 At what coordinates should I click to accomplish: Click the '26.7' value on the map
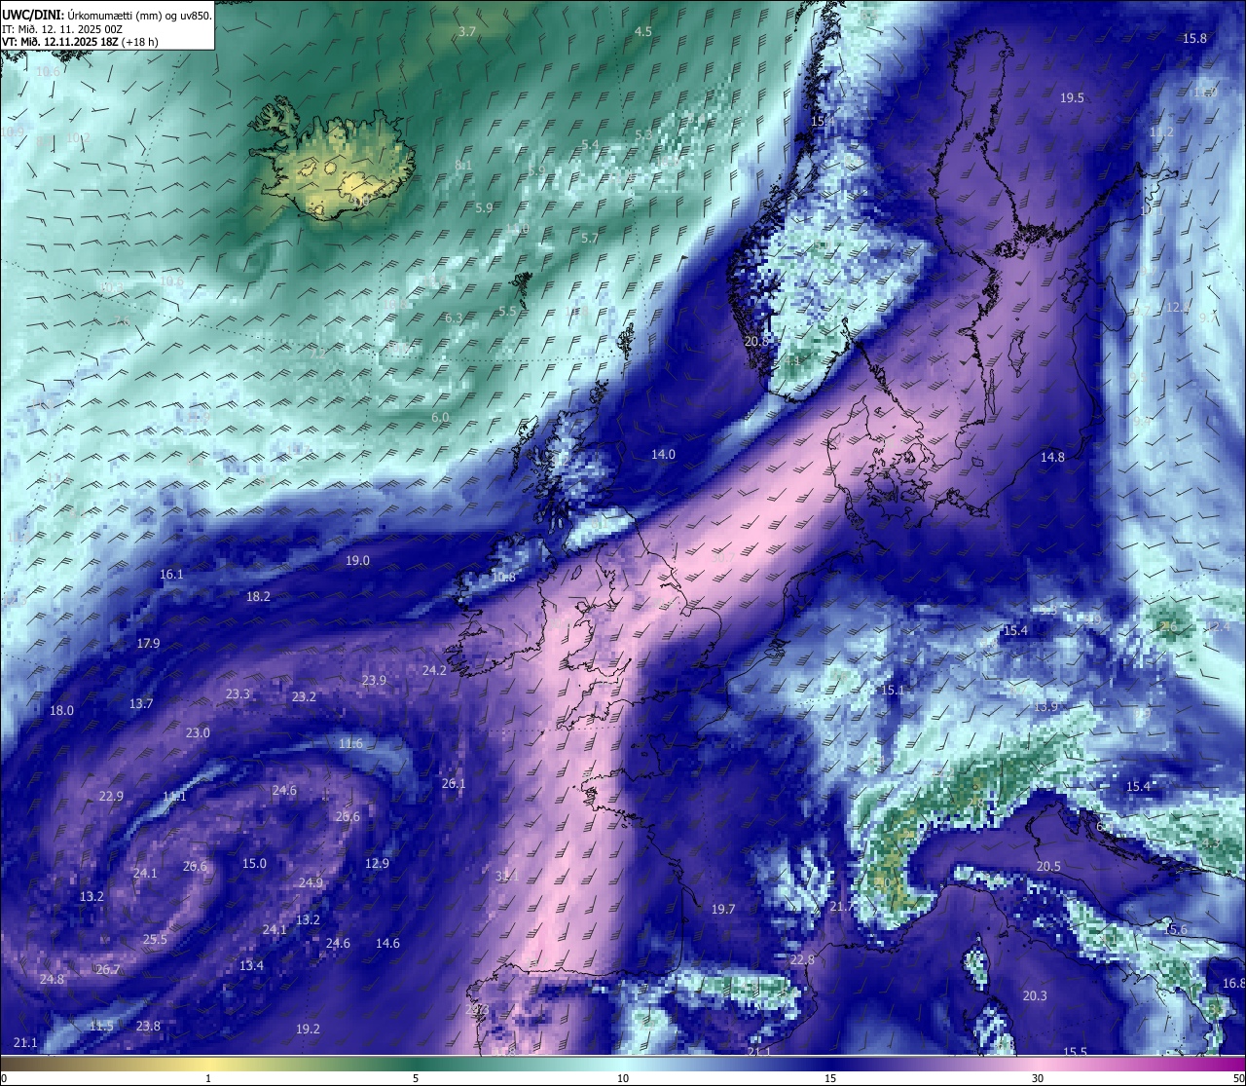[x=107, y=970]
